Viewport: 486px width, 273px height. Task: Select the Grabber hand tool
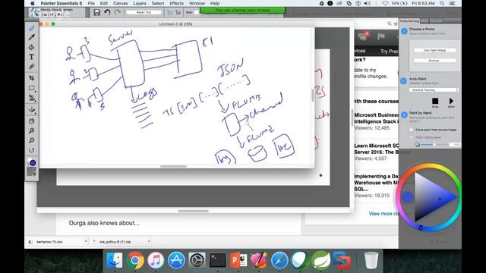point(32,121)
